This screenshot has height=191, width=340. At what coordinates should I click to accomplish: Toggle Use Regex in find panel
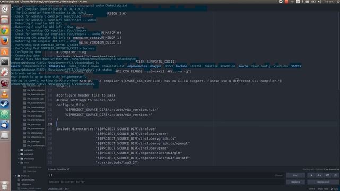pos(311,175)
